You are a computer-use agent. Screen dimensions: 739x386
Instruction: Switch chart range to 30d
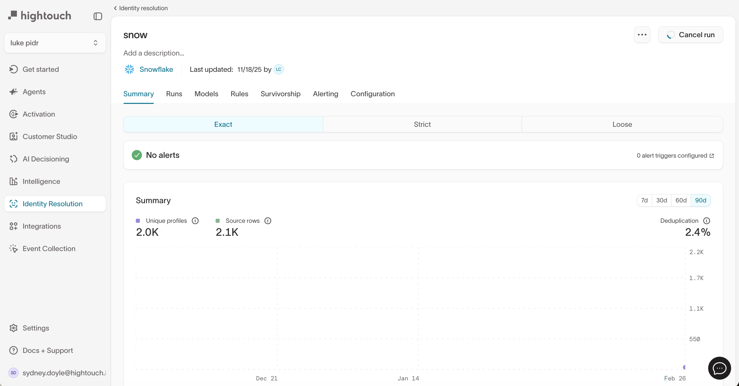click(x=661, y=200)
